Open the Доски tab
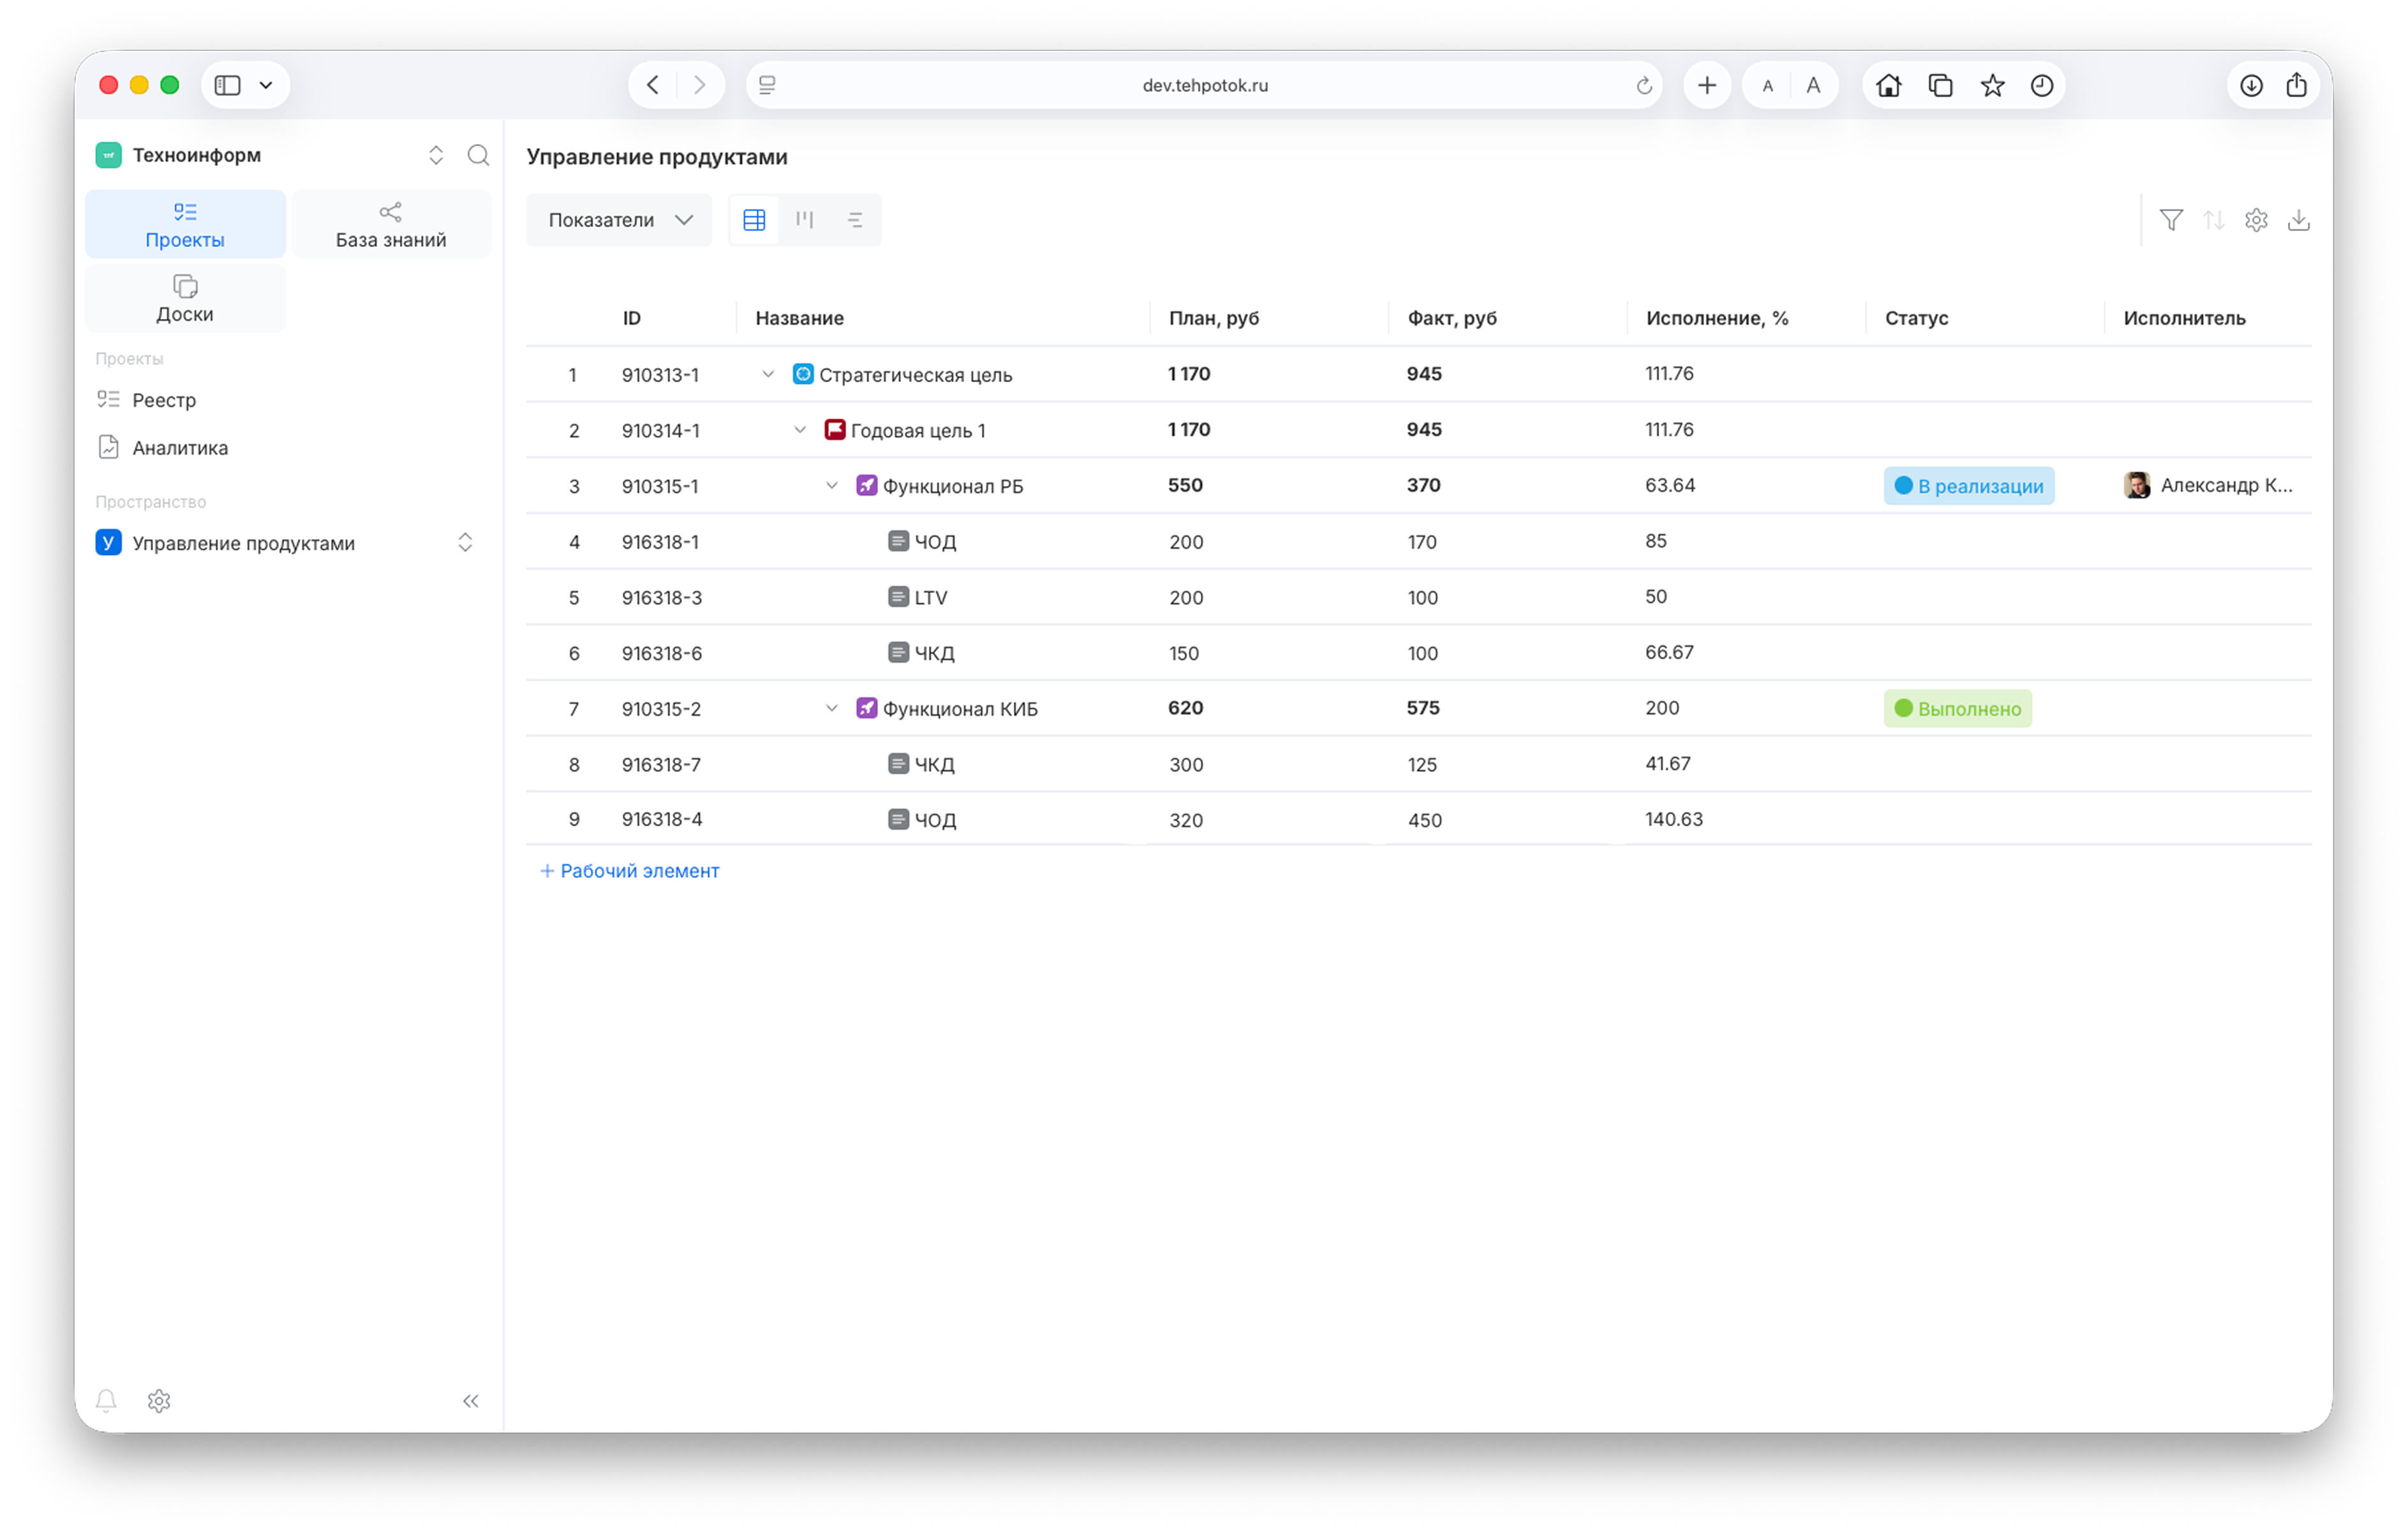 [x=185, y=299]
